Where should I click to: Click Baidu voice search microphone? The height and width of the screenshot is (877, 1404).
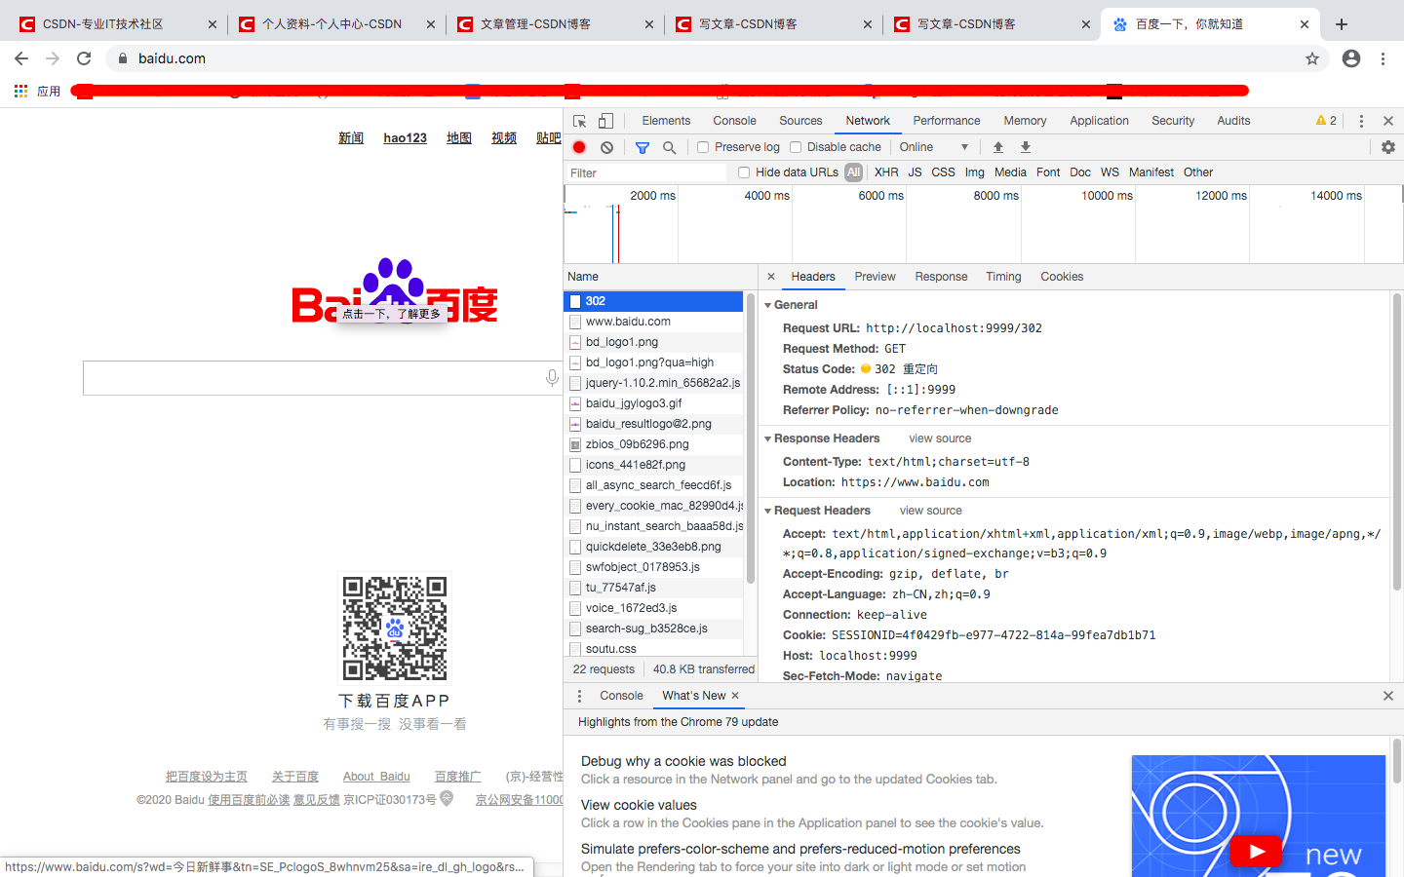(552, 378)
